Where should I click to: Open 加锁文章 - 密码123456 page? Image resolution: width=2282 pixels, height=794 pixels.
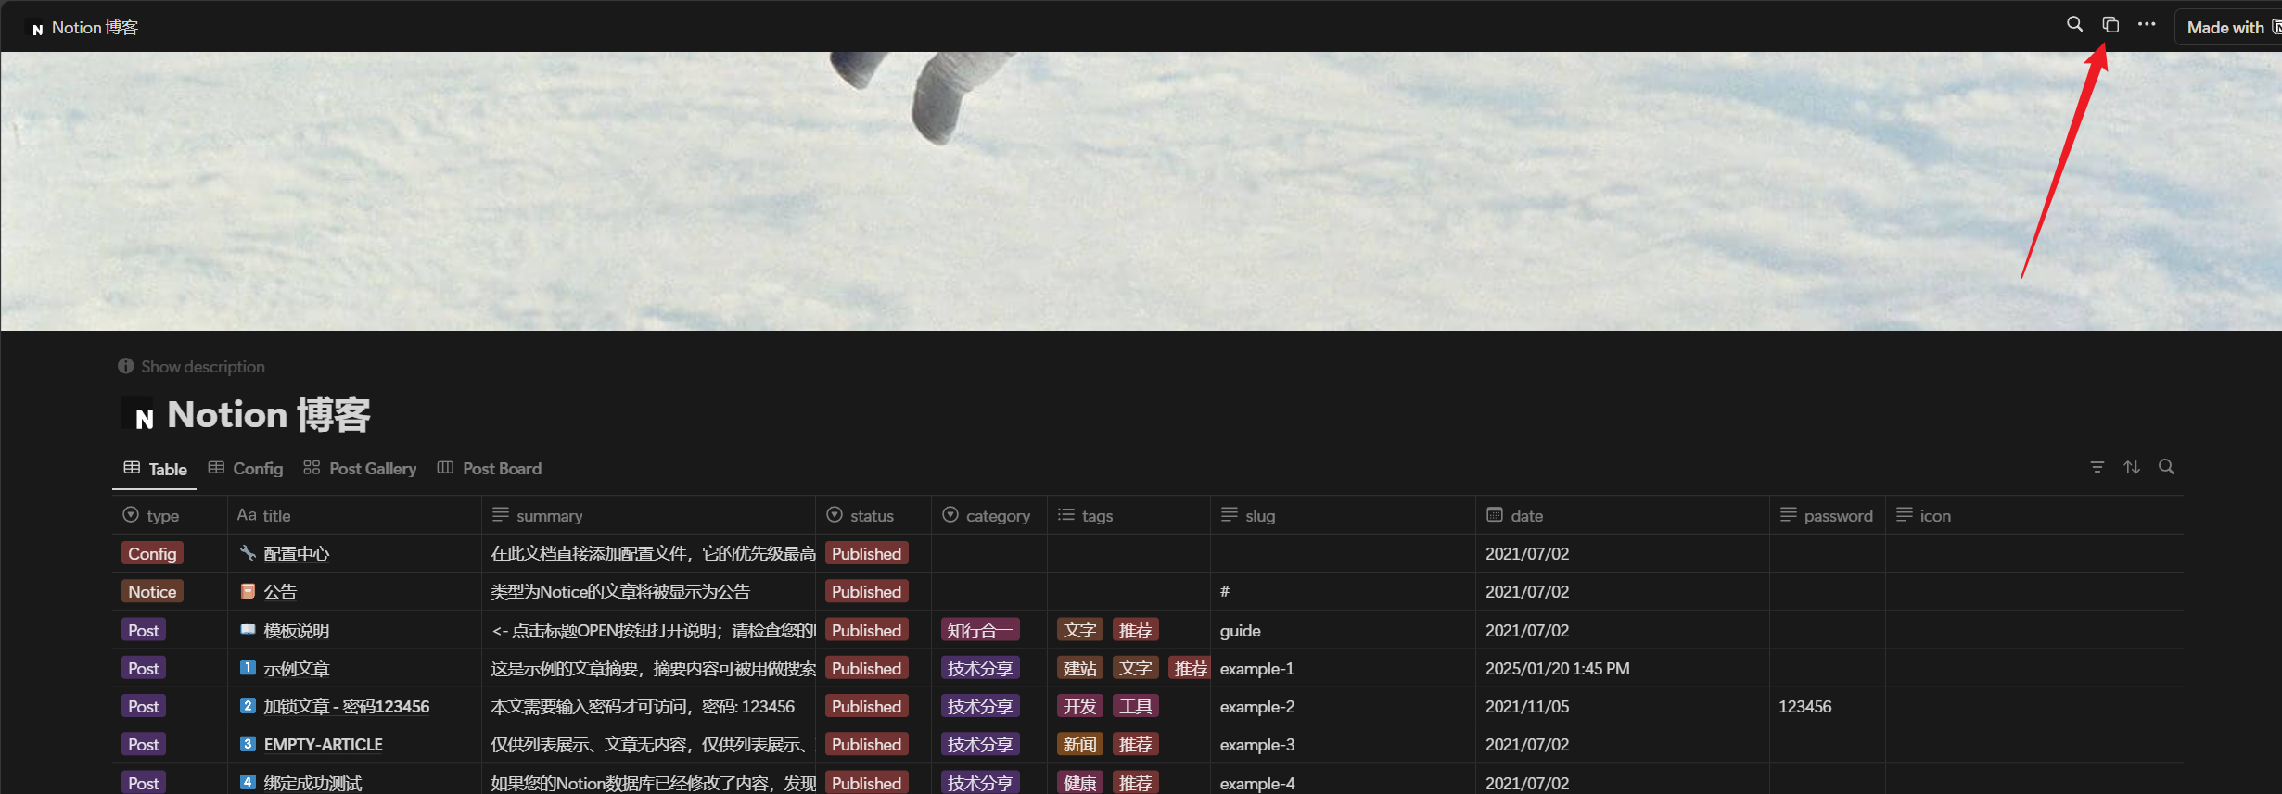click(347, 707)
